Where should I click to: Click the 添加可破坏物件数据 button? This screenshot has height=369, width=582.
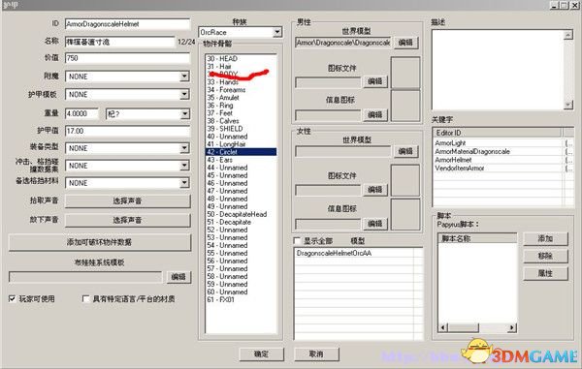pos(100,242)
